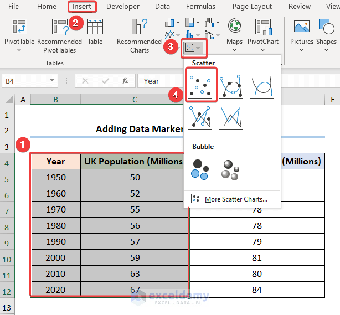
Task: Switch to the Formulas tab
Action: click(x=200, y=7)
